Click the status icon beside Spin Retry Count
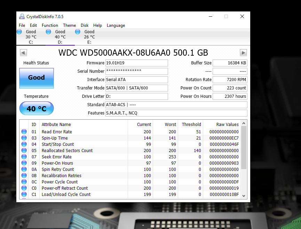Image resolution: width=301 pixels, height=229 pixels. (x=24, y=169)
